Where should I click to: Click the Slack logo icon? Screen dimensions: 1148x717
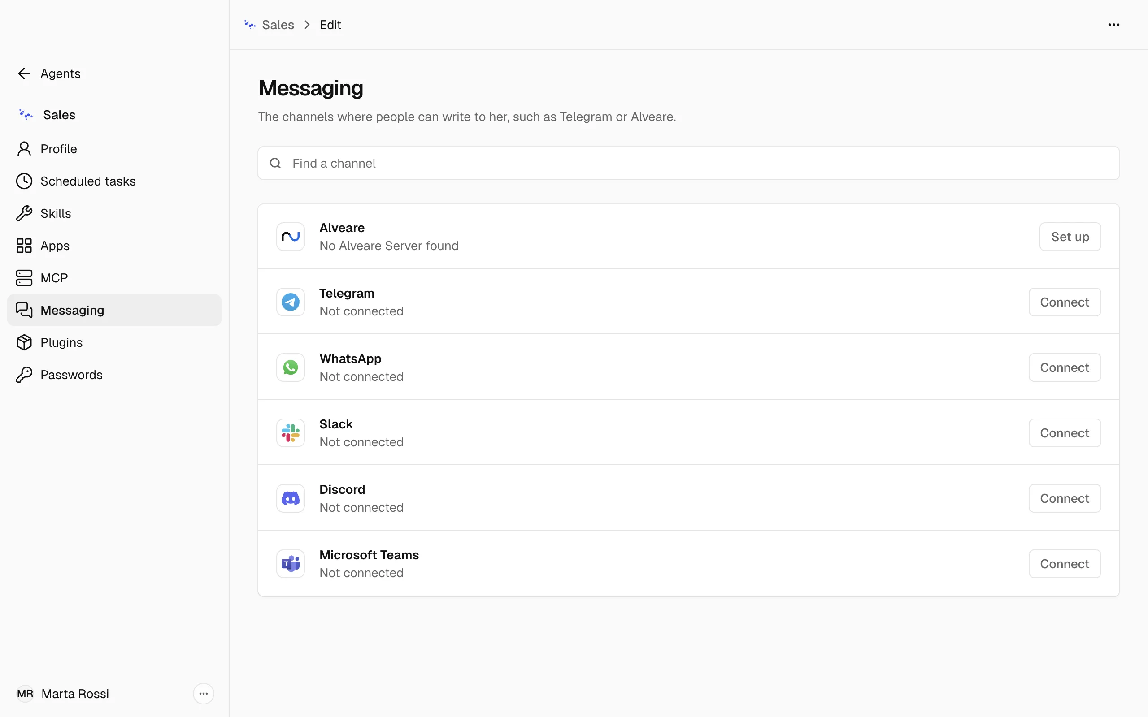tap(291, 433)
